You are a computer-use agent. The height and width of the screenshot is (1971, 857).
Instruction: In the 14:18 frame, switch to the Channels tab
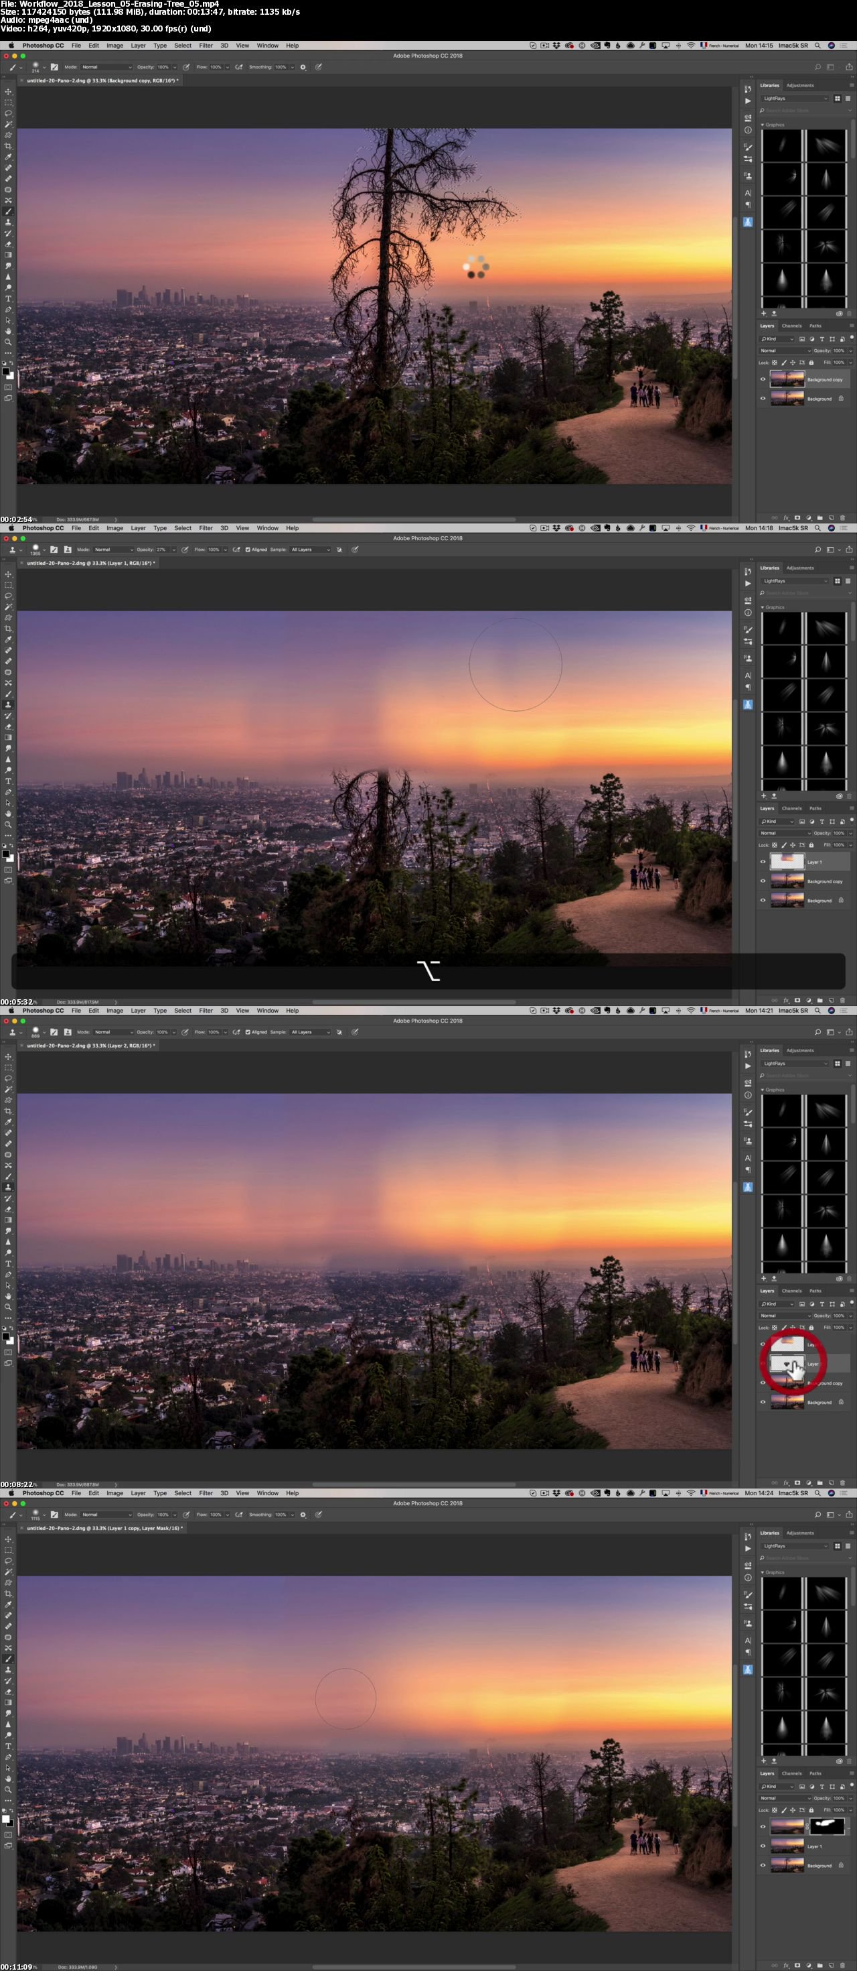[792, 808]
